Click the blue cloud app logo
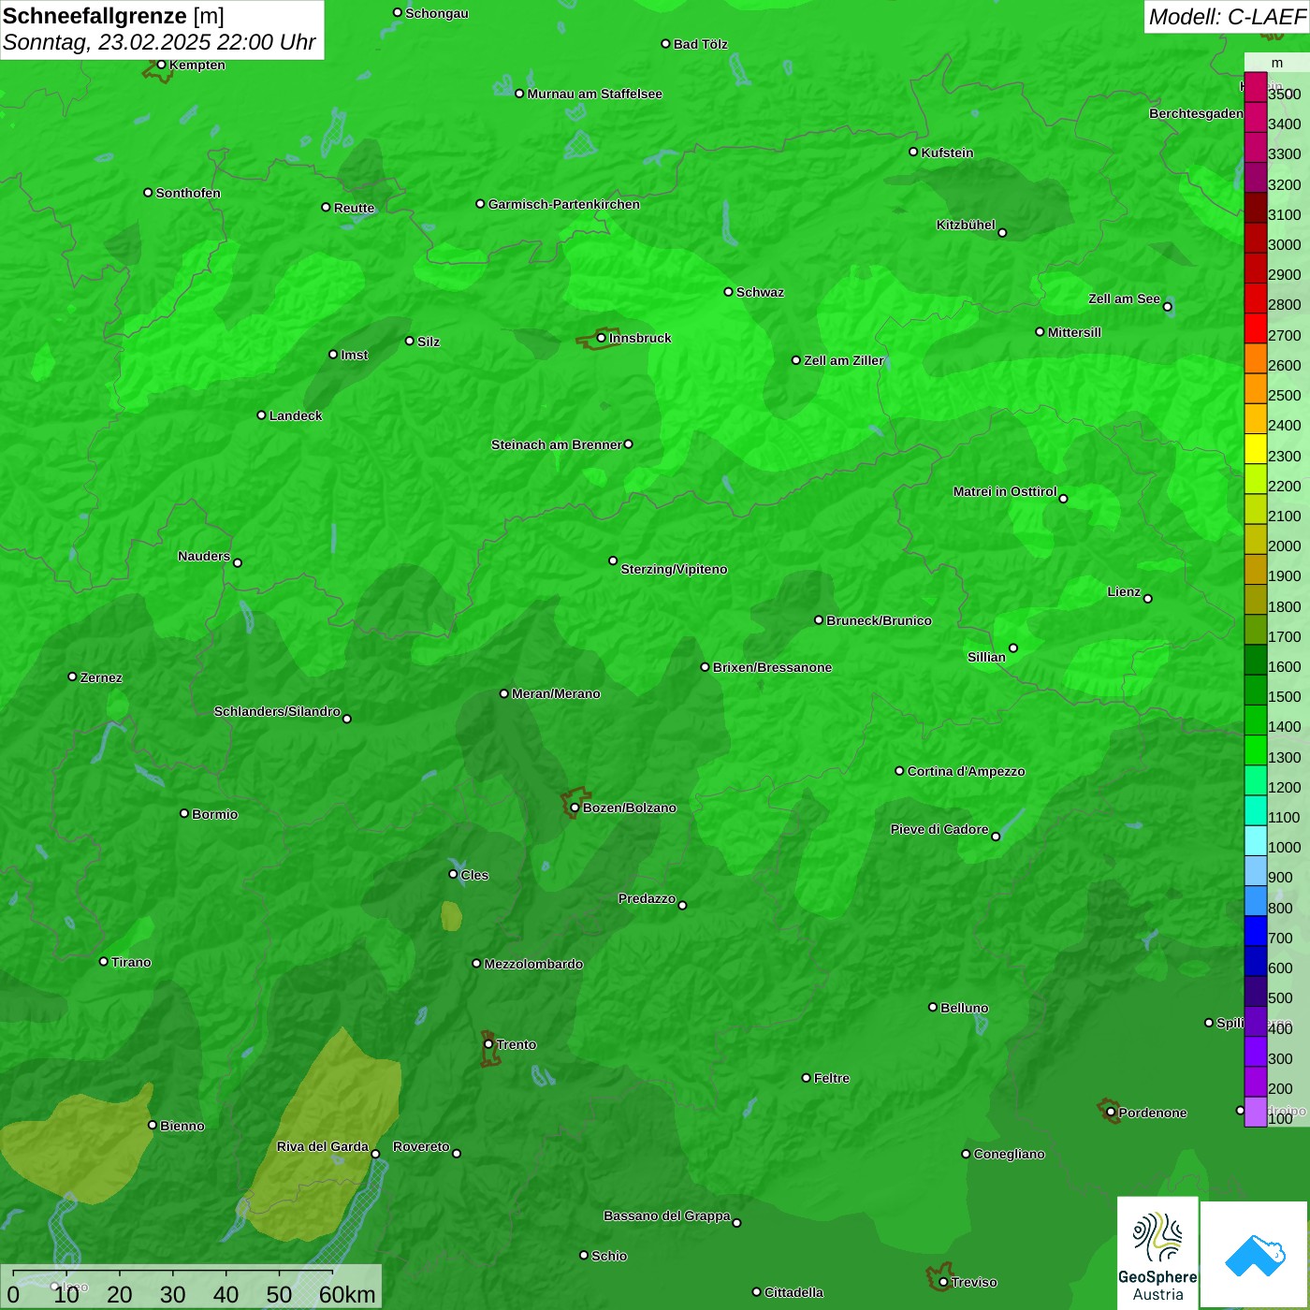Image resolution: width=1310 pixels, height=1310 pixels. click(1255, 1255)
